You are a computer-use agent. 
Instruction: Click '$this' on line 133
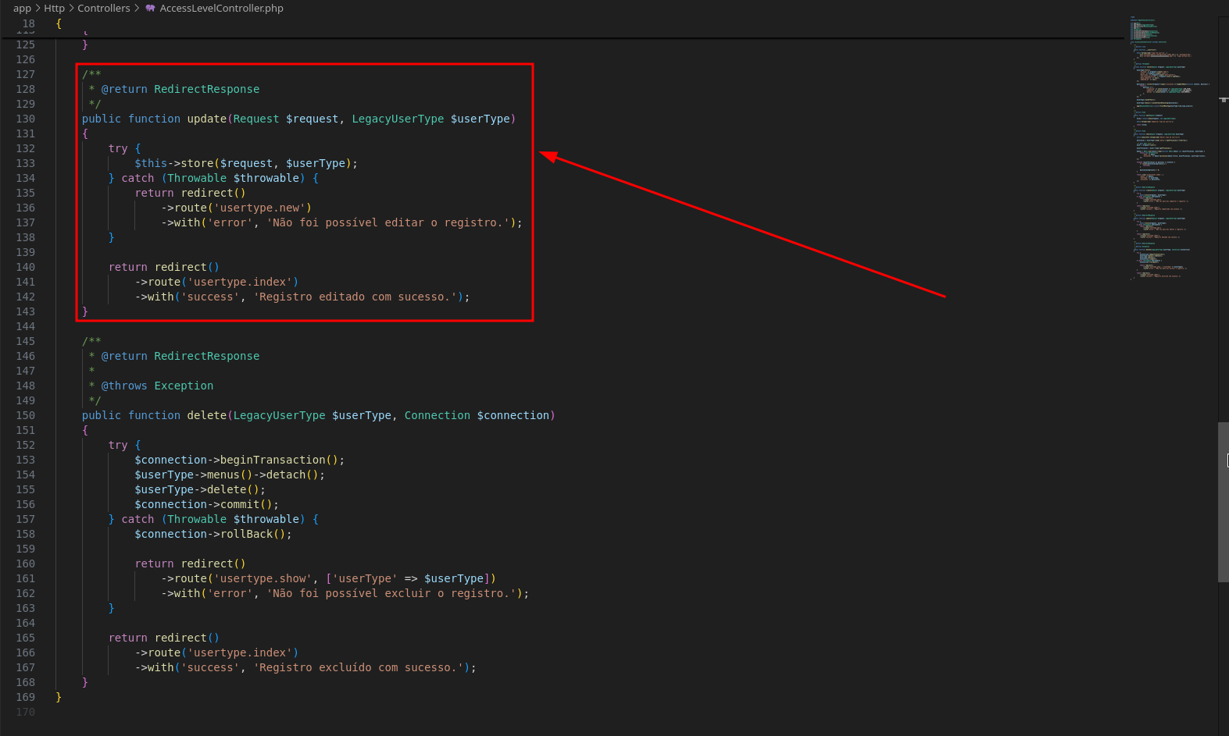tap(151, 163)
